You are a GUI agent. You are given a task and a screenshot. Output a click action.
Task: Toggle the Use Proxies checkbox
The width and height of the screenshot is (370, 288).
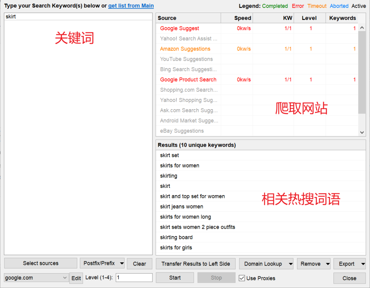coord(242,278)
